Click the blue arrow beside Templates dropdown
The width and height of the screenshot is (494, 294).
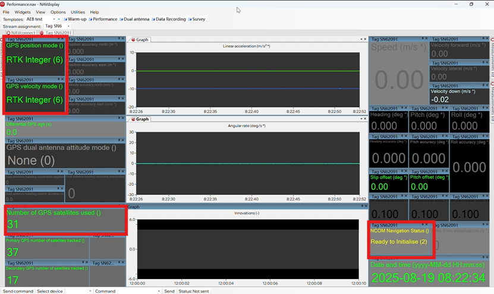(59, 19)
